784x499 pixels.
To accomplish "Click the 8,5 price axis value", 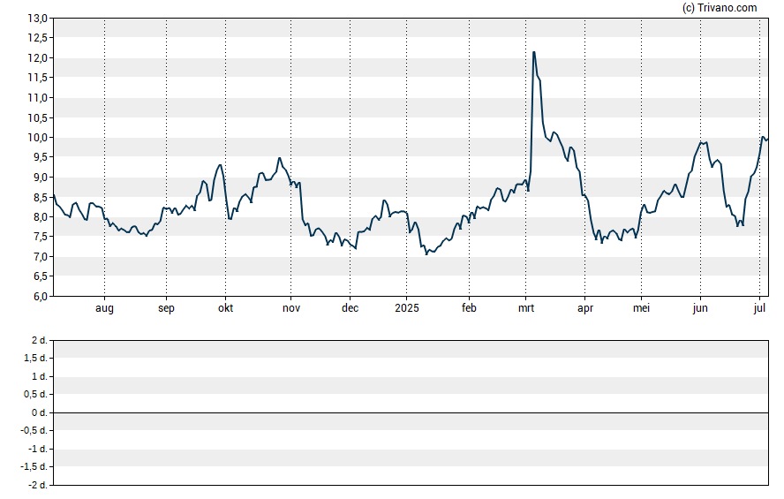I will (41, 198).
